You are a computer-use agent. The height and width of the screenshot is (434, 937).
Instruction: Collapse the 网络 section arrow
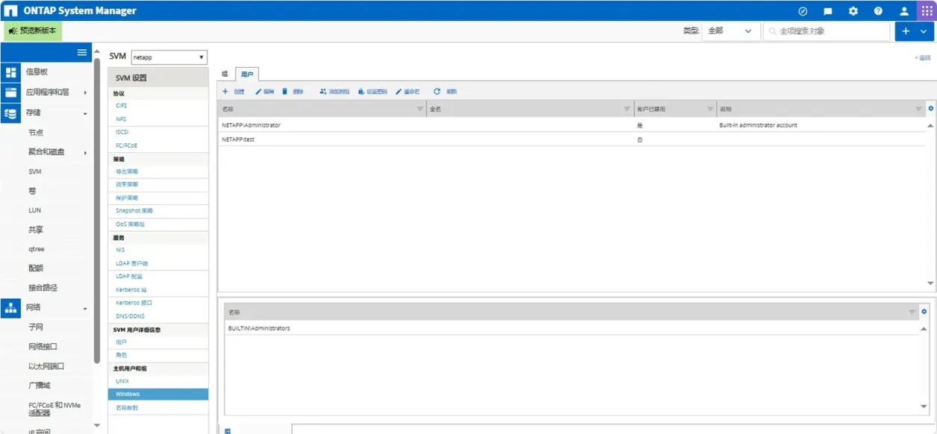point(85,308)
